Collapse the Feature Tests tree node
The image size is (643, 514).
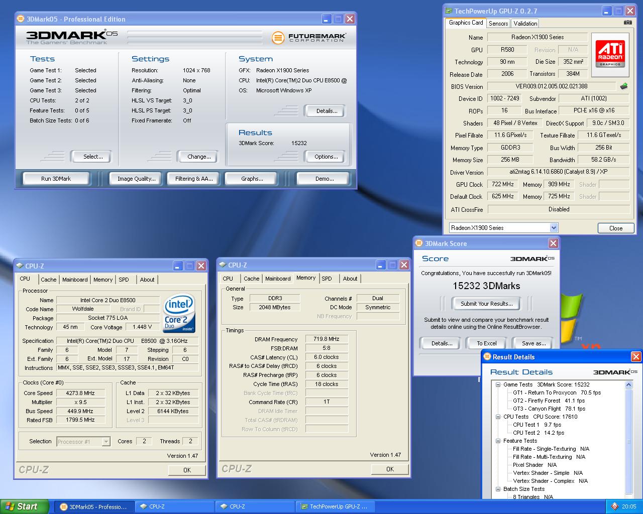498,441
